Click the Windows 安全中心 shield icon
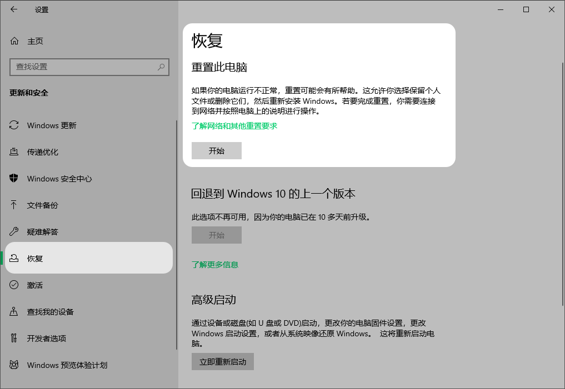 pyautogui.click(x=14, y=179)
